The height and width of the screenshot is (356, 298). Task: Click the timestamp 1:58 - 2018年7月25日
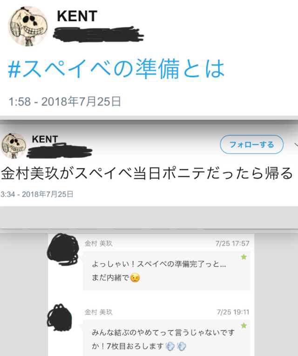pos(65,101)
